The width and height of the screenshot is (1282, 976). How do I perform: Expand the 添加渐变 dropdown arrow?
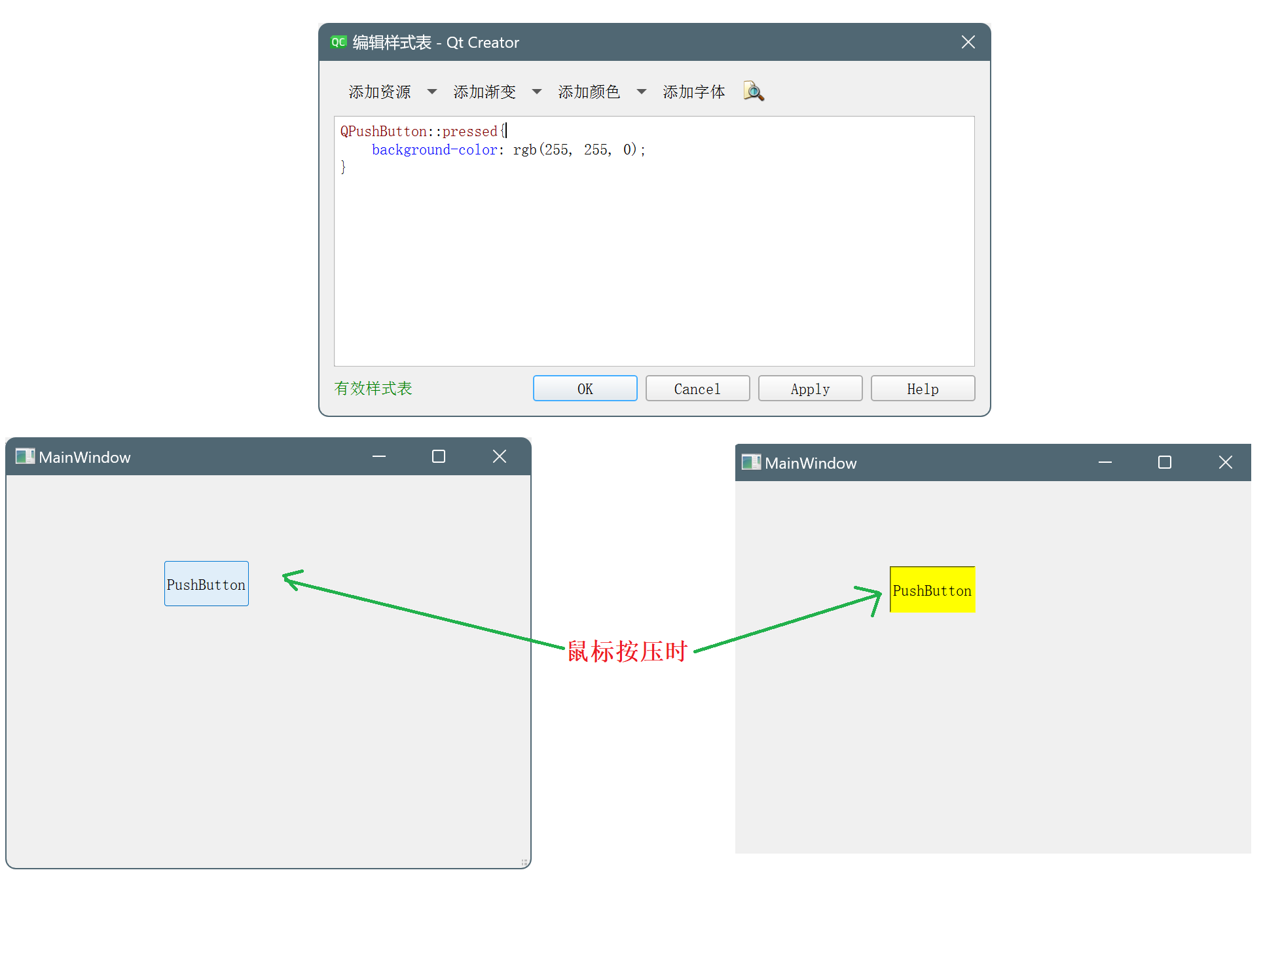click(x=536, y=92)
